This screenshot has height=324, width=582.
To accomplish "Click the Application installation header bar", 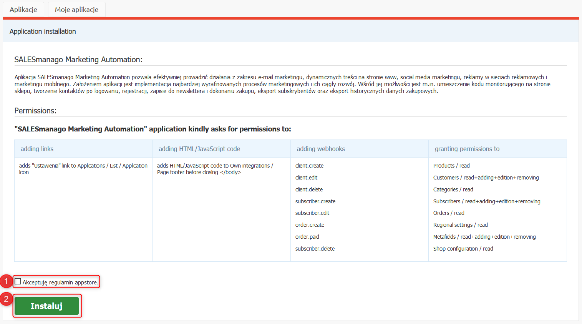I will click(291, 32).
